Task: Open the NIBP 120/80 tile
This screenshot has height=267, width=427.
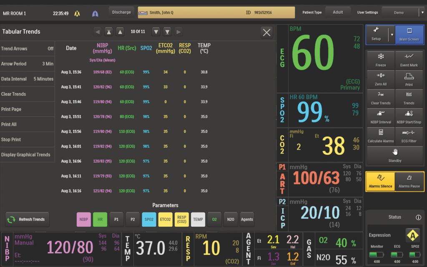Action: [61, 249]
